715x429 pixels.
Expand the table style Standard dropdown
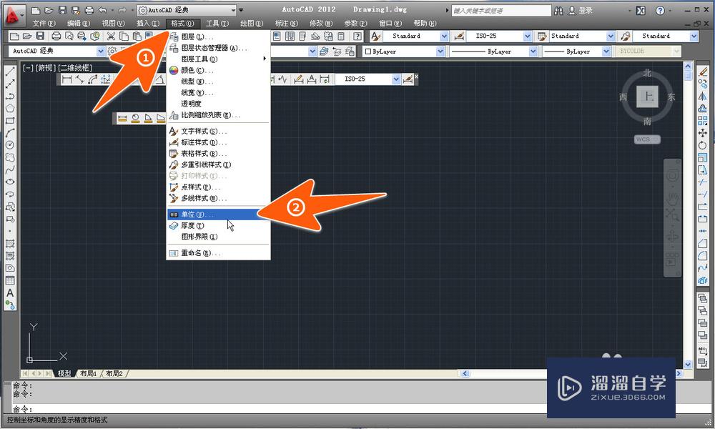(611, 36)
